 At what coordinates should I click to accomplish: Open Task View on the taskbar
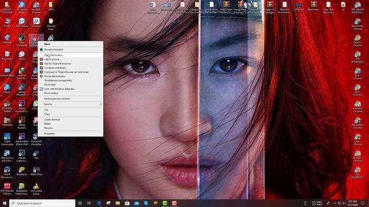pyautogui.click(x=89, y=203)
